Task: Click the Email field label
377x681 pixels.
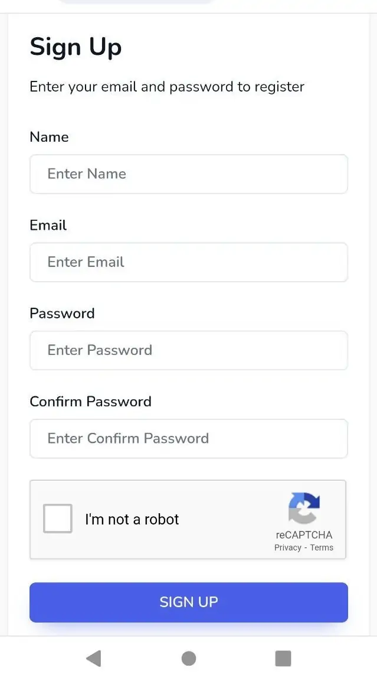Action: [x=48, y=225]
